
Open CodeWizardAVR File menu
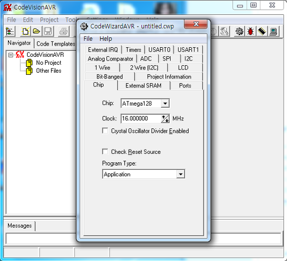(88, 39)
